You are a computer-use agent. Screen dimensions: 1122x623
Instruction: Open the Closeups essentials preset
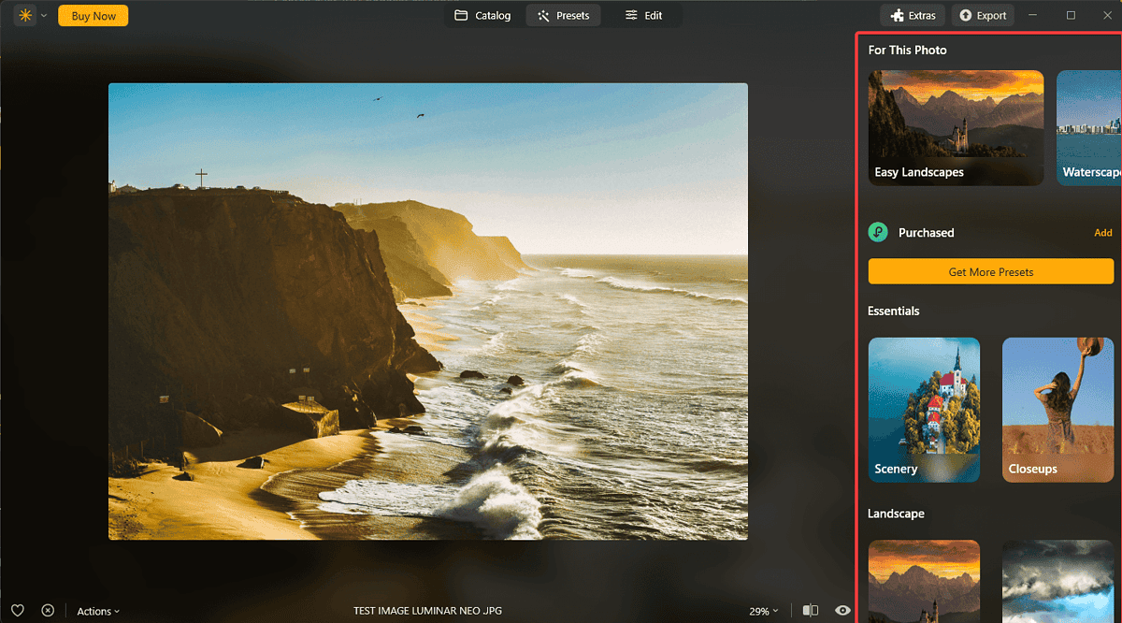[1057, 410]
